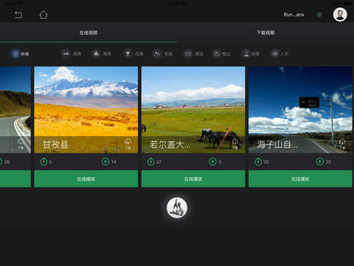The width and height of the screenshot is (354, 266).
Task: Download the 海子山自... video via cloud icon
Action: point(342,144)
